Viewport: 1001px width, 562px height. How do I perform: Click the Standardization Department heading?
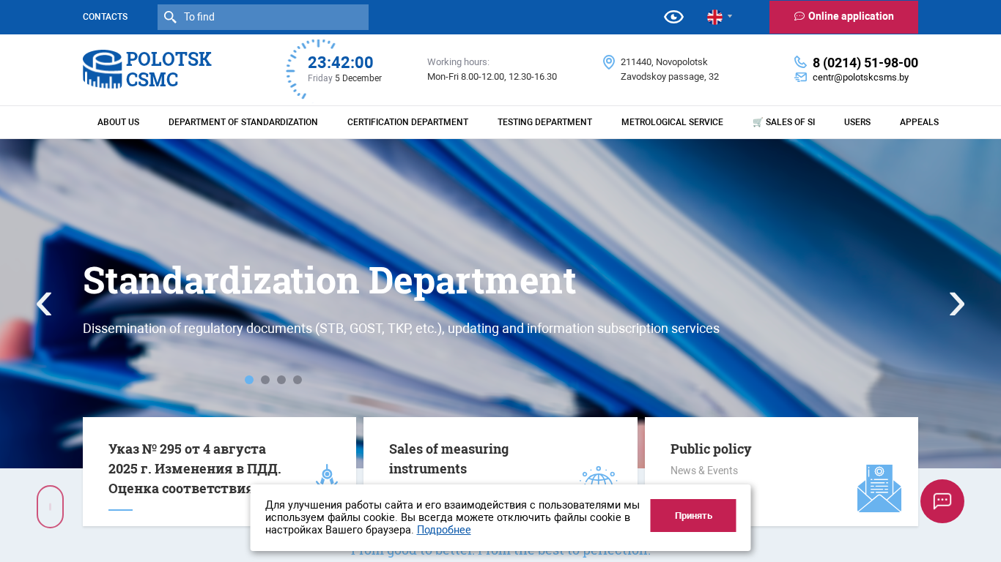click(329, 280)
